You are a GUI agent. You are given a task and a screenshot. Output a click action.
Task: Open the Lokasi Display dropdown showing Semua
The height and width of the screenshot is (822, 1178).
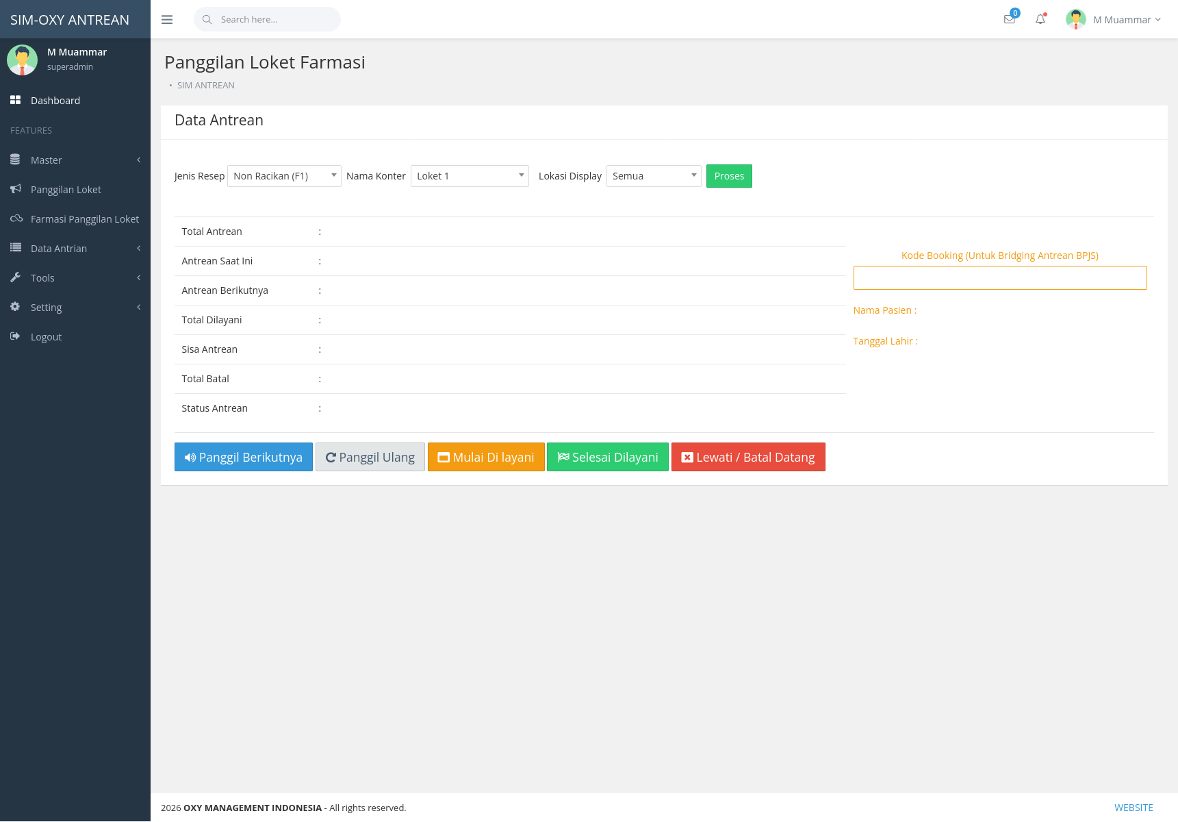point(654,176)
